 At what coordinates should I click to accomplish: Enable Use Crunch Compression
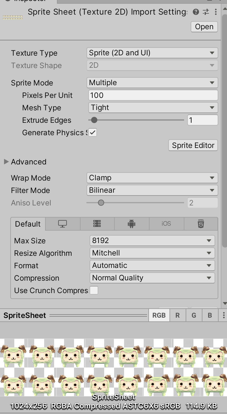coord(94,290)
